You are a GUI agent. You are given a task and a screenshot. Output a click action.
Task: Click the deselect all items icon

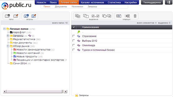(86, 16)
